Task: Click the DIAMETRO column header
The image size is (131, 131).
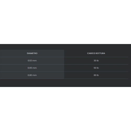Action: click(x=32, y=53)
